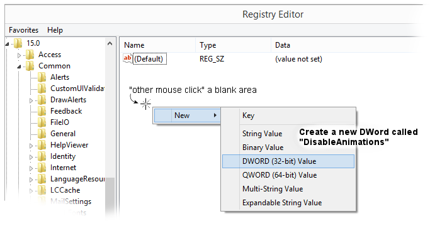
Task: Select QWORD (64-bit) Value
Action: [x=288, y=175]
